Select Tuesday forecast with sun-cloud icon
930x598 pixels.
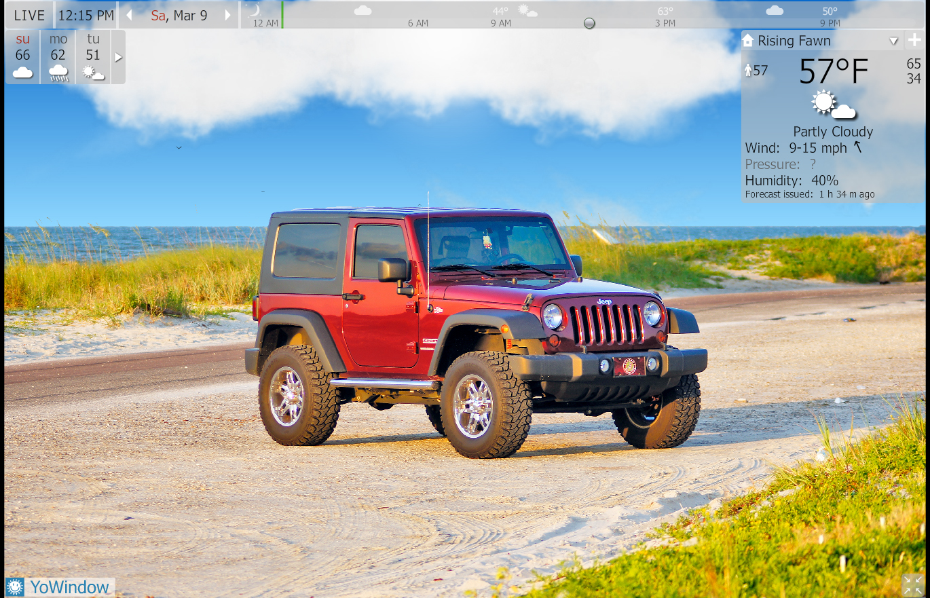93,57
